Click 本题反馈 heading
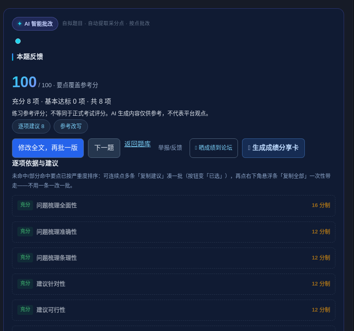The height and width of the screenshot is (331, 354). click(x=30, y=57)
